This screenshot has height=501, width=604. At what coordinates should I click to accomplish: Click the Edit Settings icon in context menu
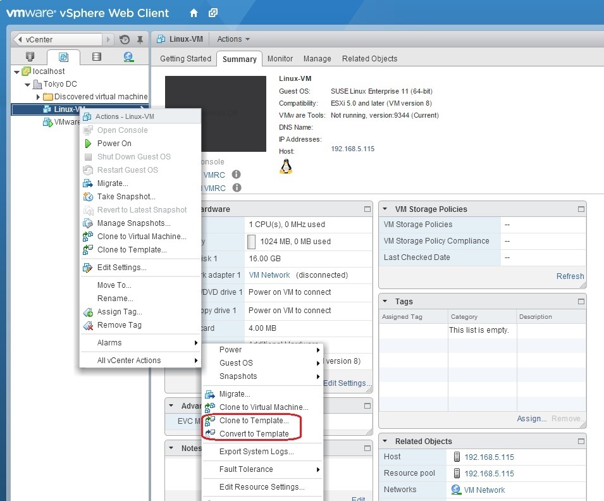click(88, 268)
